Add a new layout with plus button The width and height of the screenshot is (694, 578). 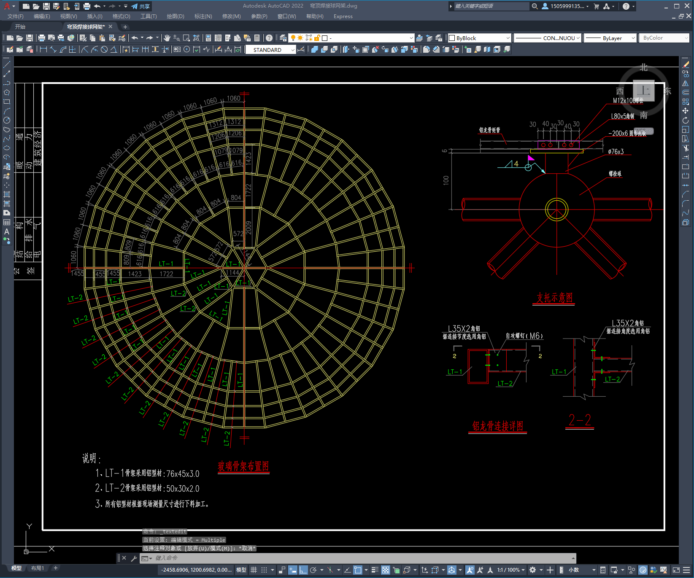pos(55,568)
